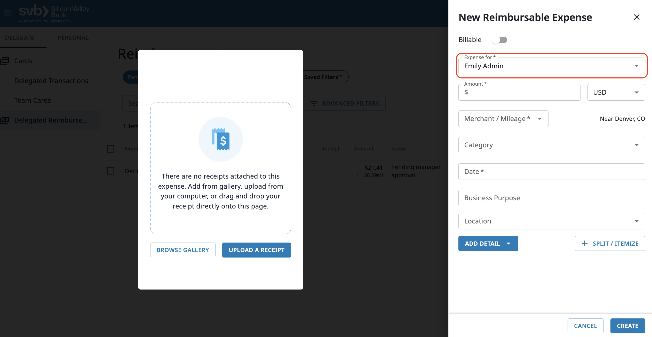Click the Cards sidebar icon
Image resolution: width=652 pixels, height=337 pixels.
(x=5, y=61)
